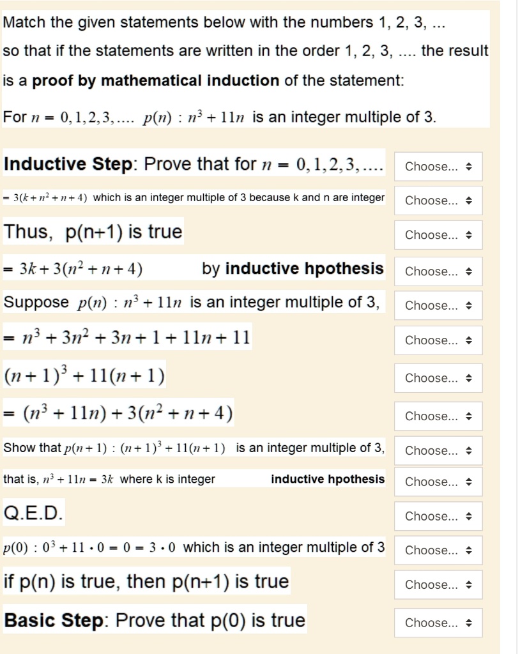This screenshot has height=654, width=520.
Task: Open the dropdown beside Thus, p(n+1) is true
Action: coord(438,235)
